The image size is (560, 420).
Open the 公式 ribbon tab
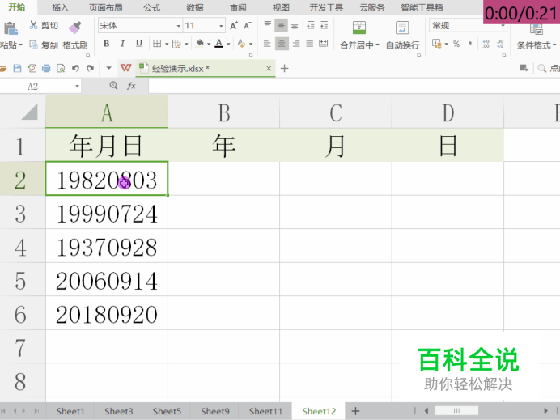[x=151, y=7]
